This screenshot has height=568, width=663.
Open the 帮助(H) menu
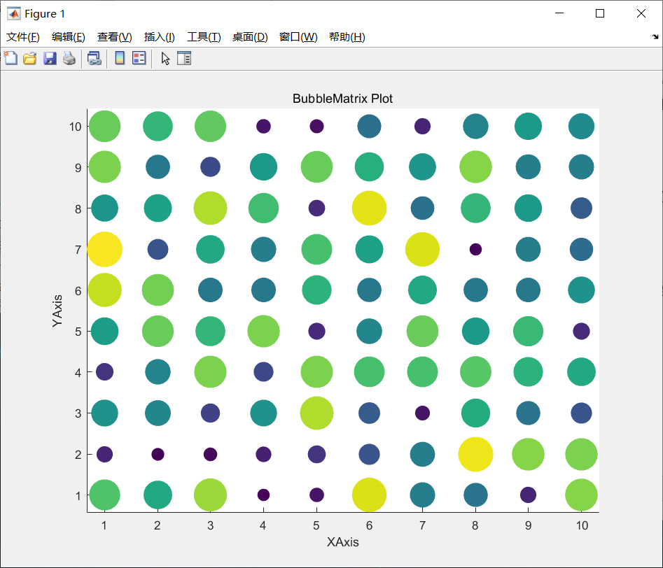click(347, 37)
